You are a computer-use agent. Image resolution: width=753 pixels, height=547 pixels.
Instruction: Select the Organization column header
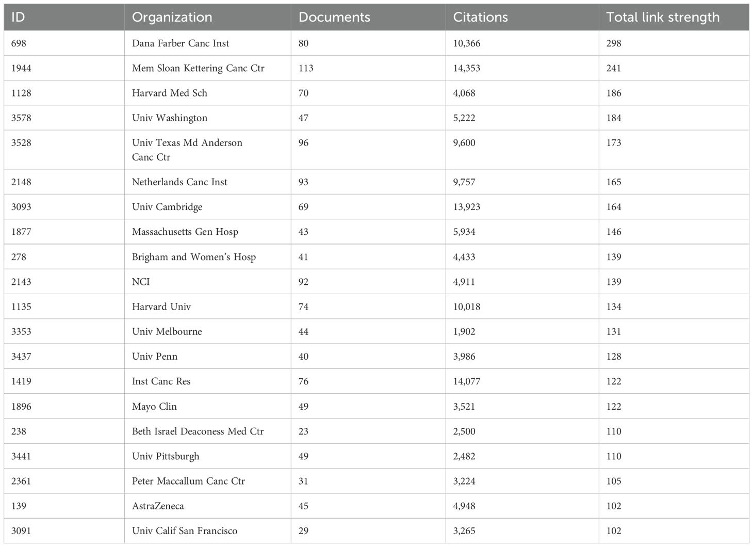click(x=207, y=17)
